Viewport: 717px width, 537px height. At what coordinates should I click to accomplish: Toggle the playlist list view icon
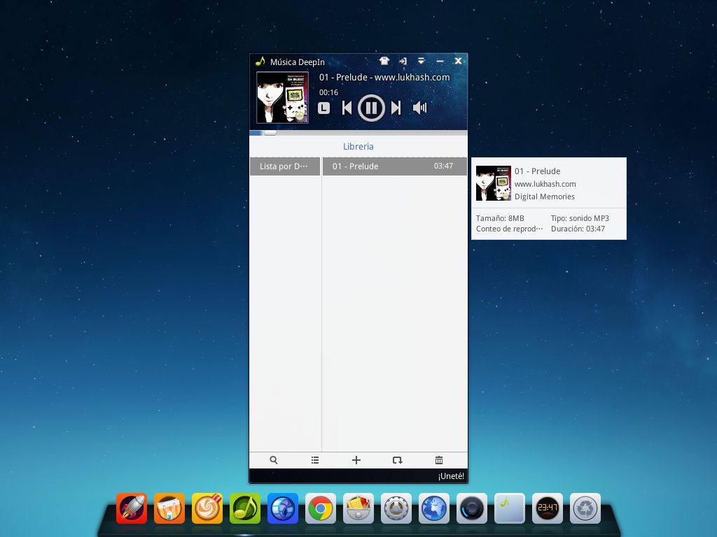(x=315, y=460)
